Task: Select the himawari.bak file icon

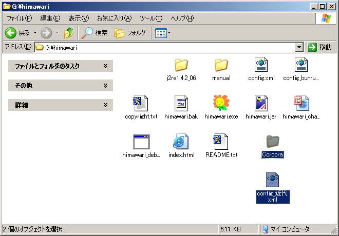Action: [181, 103]
